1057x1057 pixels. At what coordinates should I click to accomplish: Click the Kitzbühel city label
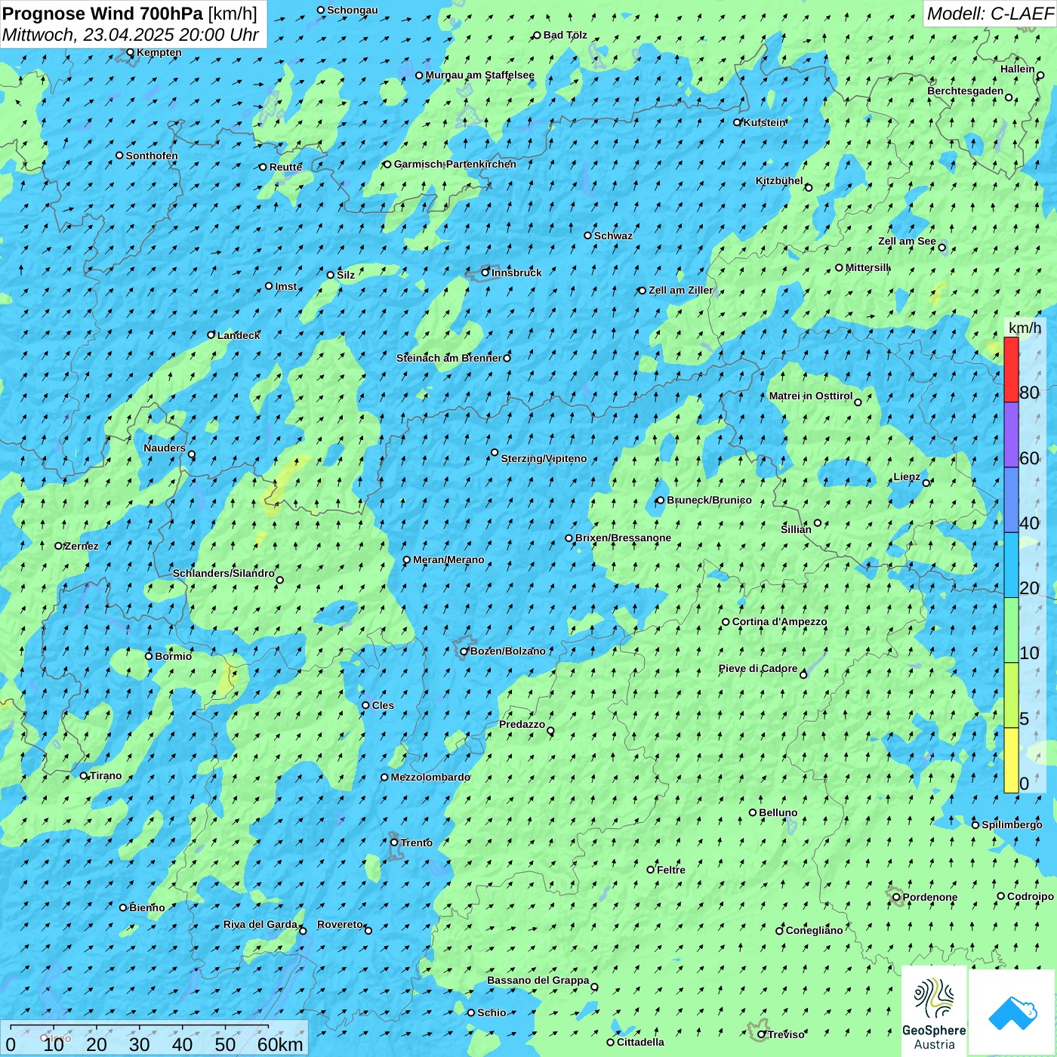point(779,181)
